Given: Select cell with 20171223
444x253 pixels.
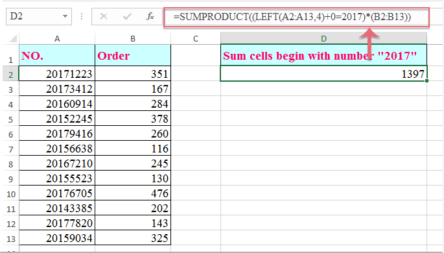Looking at the screenshot, I should pyautogui.click(x=57, y=74).
